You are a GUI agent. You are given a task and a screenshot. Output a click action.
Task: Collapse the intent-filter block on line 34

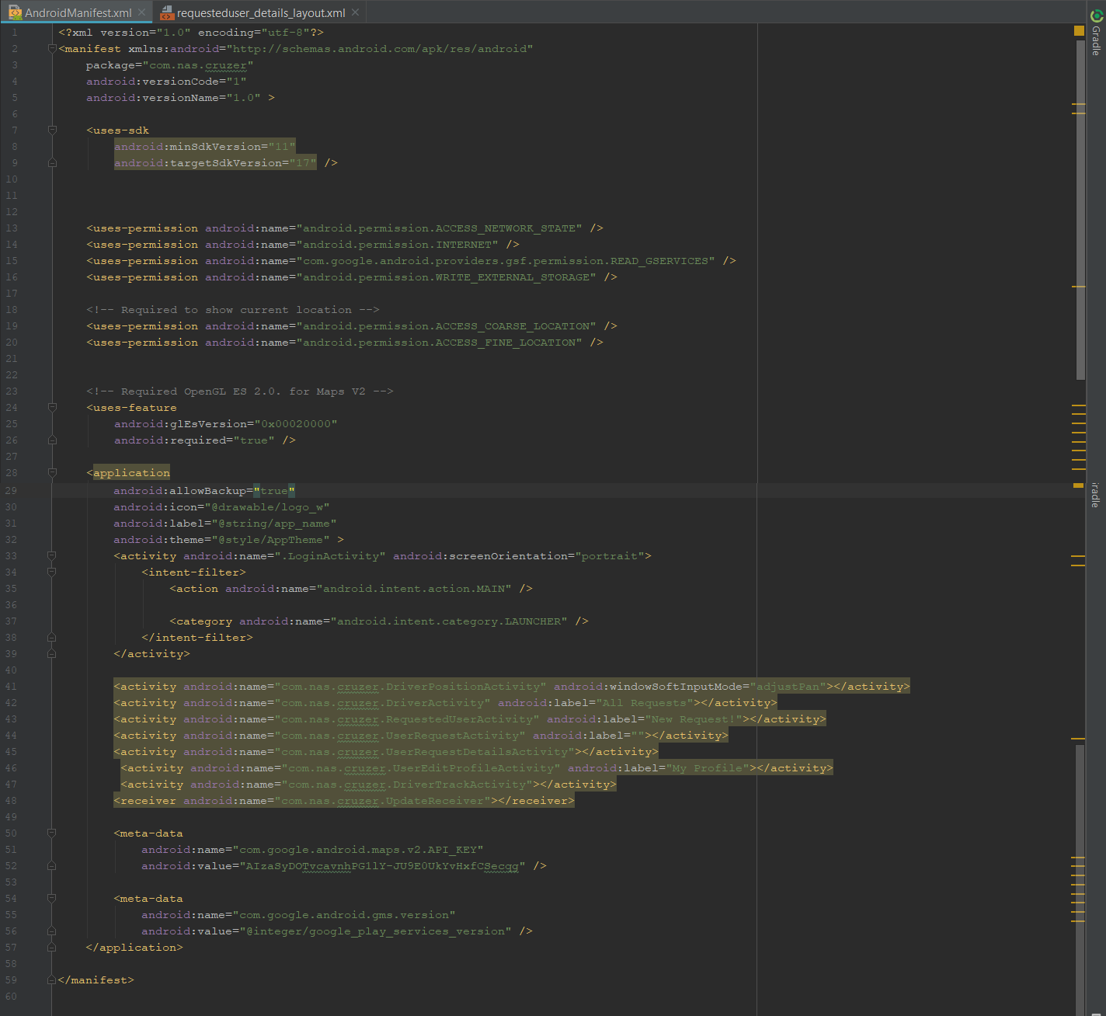(52, 572)
